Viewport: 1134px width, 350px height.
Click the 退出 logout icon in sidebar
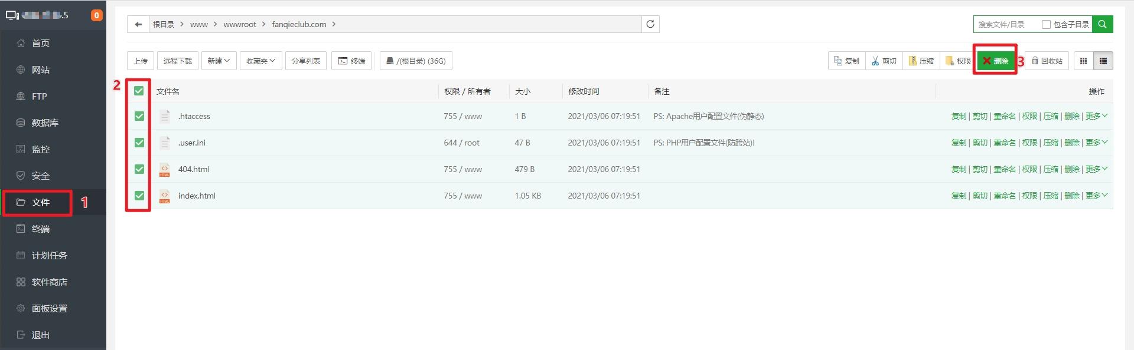[21, 335]
